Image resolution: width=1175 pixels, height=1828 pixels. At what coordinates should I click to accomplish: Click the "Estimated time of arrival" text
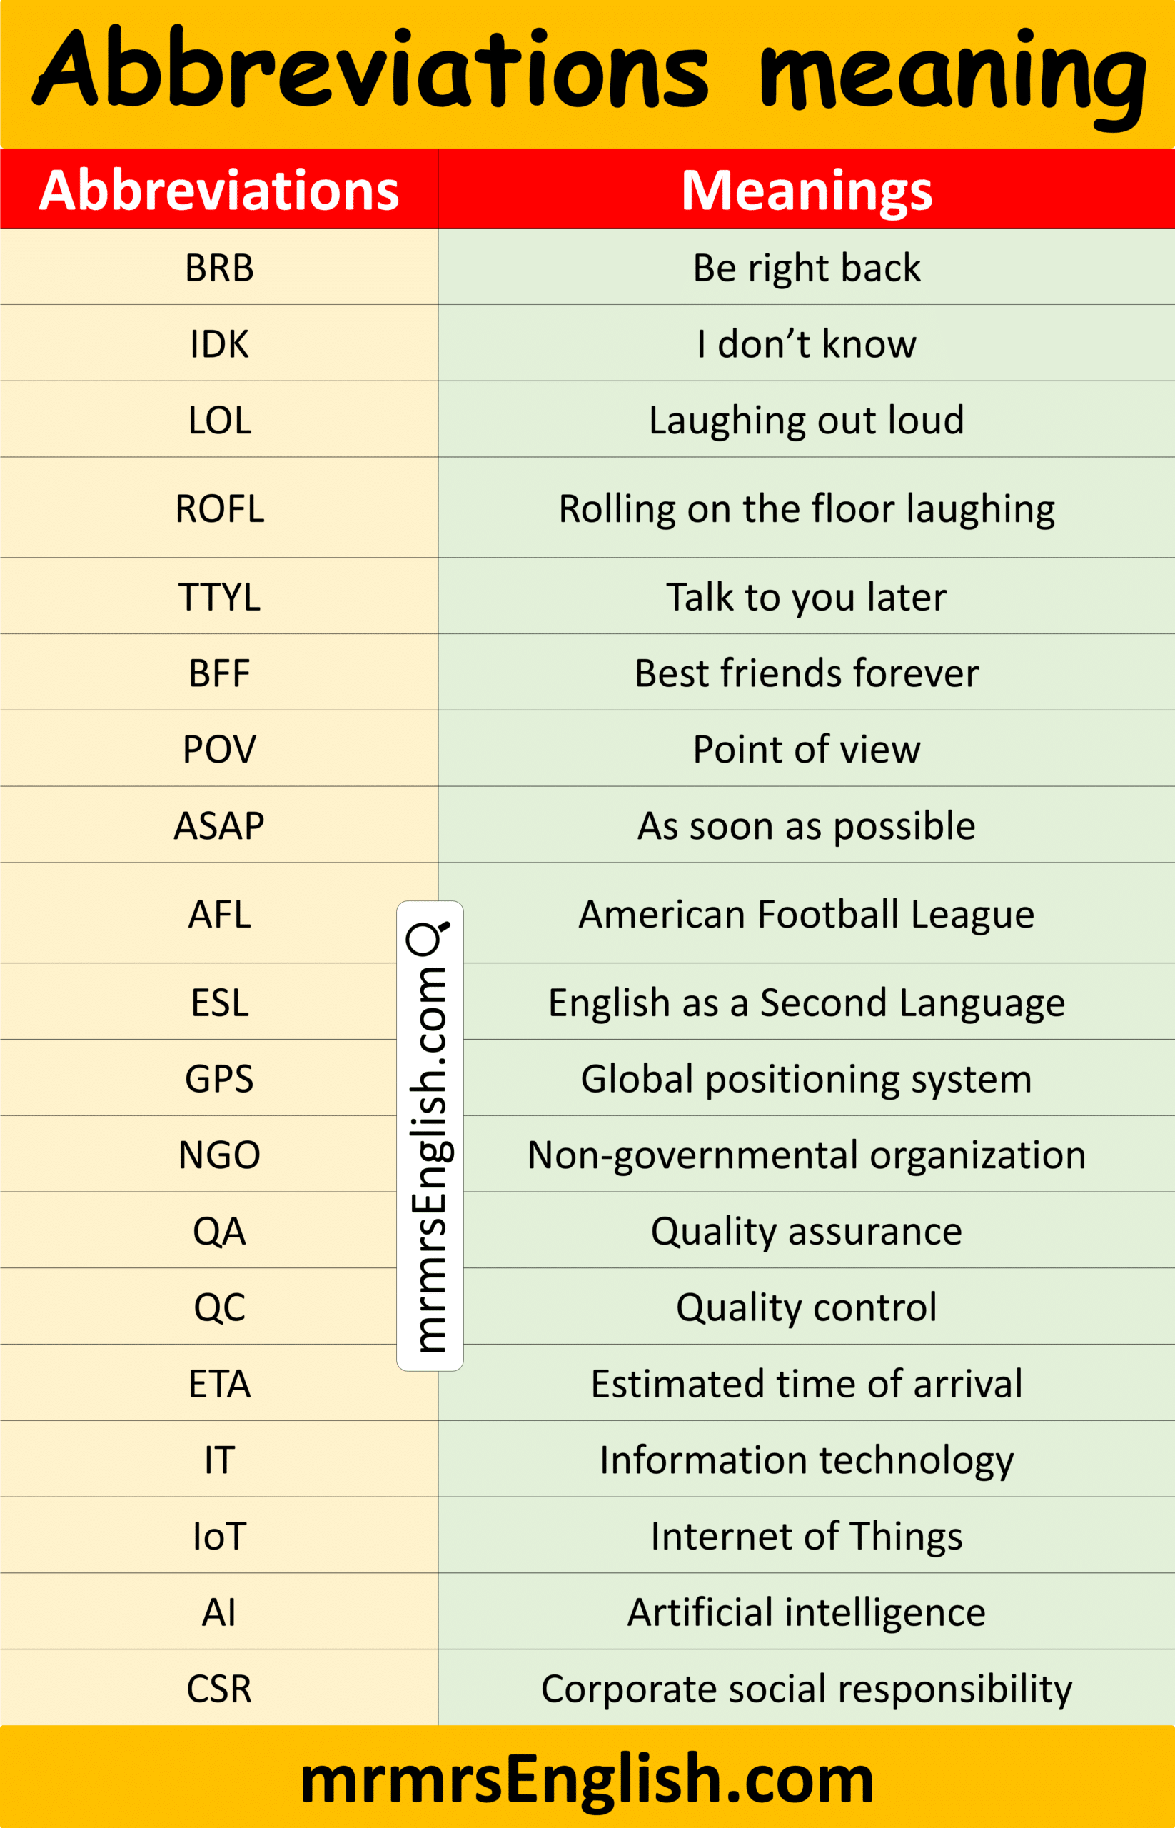(807, 1383)
